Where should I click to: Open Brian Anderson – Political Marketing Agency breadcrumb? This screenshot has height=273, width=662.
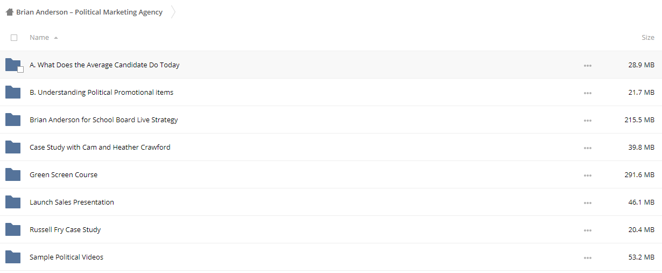pyautogui.click(x=89, y=12)
